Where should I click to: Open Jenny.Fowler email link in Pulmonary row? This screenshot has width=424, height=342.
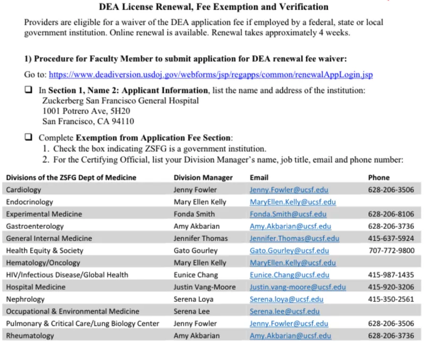(x=289, y=323)
